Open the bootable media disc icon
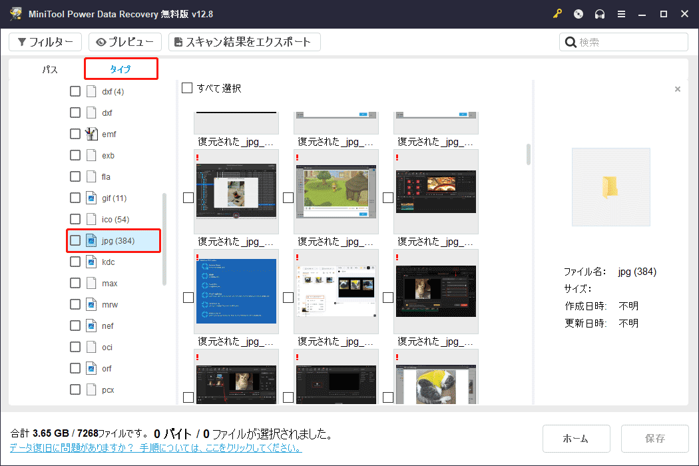Viewport: 699px width, 466px height. (x=578, y=13)
